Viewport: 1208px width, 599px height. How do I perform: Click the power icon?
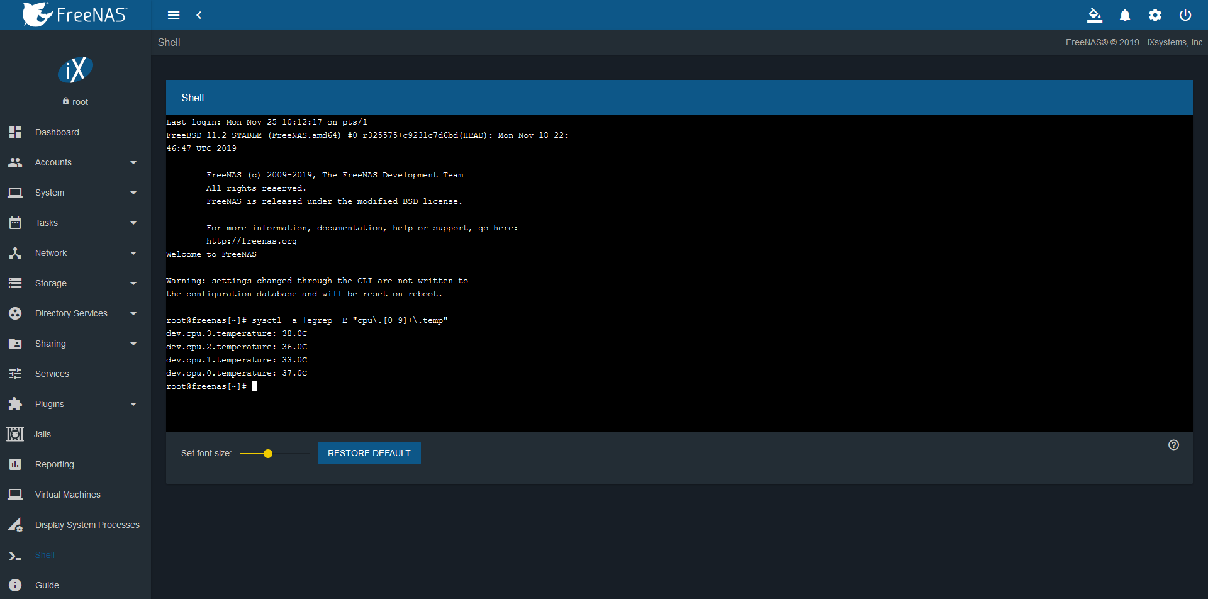coord(1185,15)
